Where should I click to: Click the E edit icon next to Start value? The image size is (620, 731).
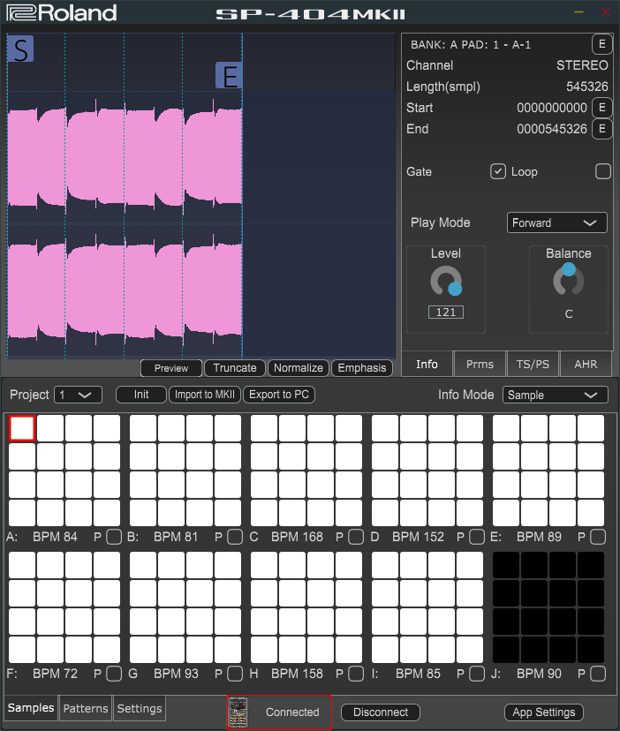coord(601,108)
